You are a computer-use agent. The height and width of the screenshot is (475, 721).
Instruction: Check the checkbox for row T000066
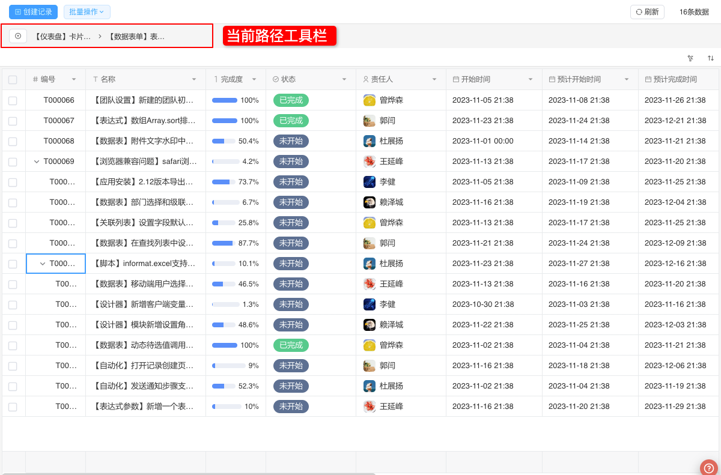pyautogui.click(x=13, y=100)
